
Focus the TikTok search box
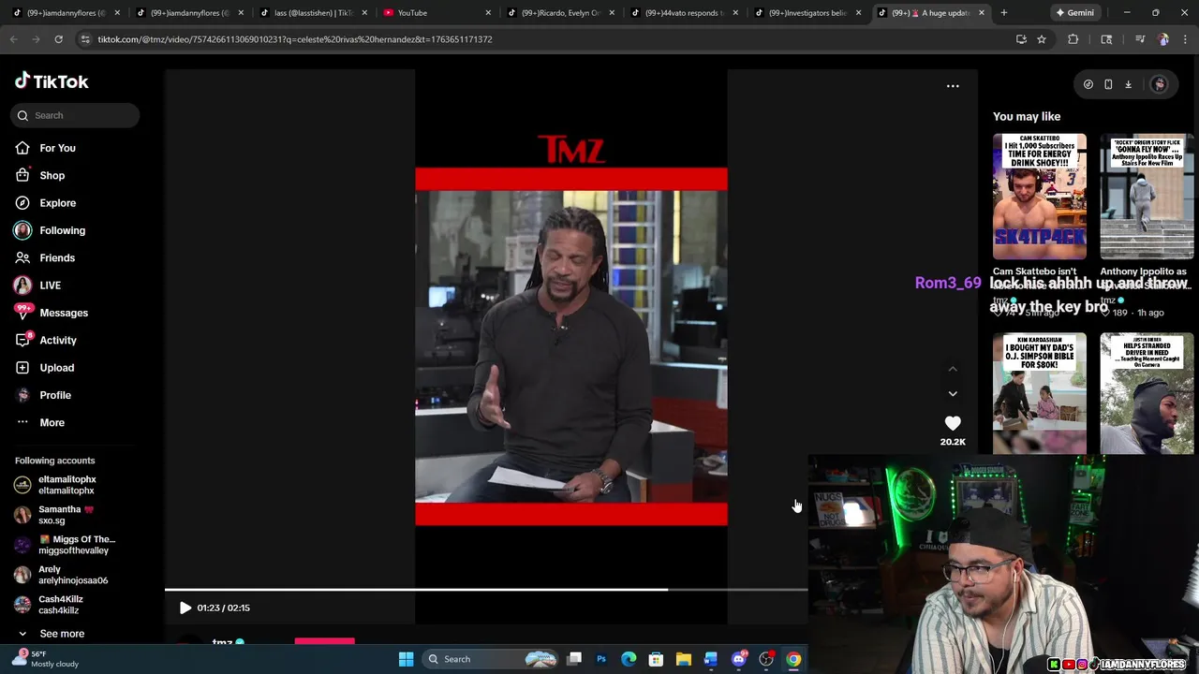point(75,115)
